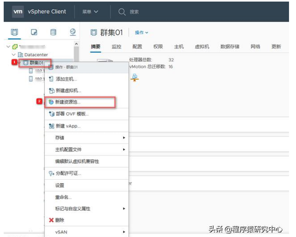Click the 搜索 search input field

(134, 12)
